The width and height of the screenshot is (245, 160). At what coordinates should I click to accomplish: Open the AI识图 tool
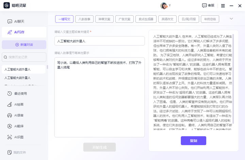coord(19,137)
